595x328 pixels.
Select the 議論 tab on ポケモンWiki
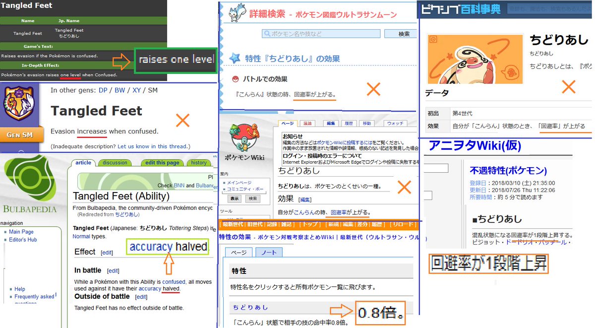pyautogui.click(x=308, y=123)
